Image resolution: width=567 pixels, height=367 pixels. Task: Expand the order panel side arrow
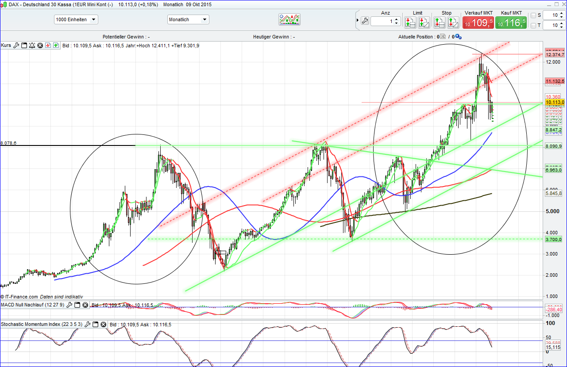click(x=357, y=19)
